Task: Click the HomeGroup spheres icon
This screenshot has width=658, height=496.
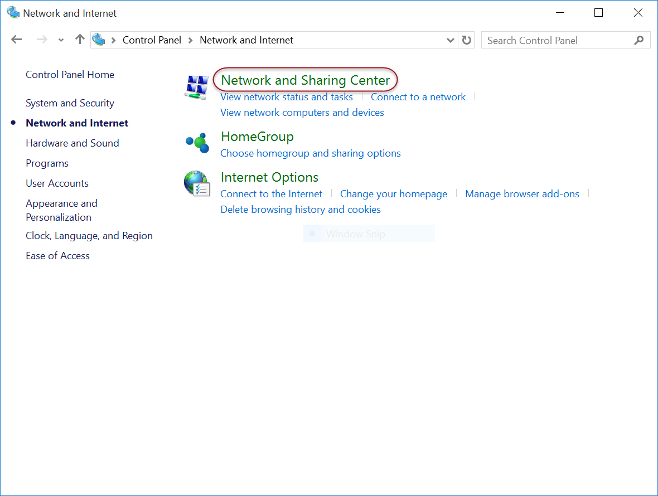Action: pyautogui.click(x=197, y=143)
